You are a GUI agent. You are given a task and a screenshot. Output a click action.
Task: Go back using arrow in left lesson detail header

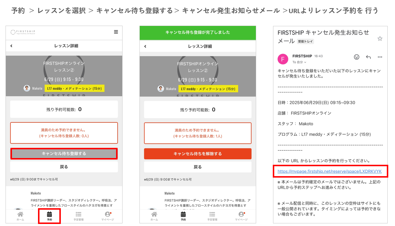pos(11,46)
